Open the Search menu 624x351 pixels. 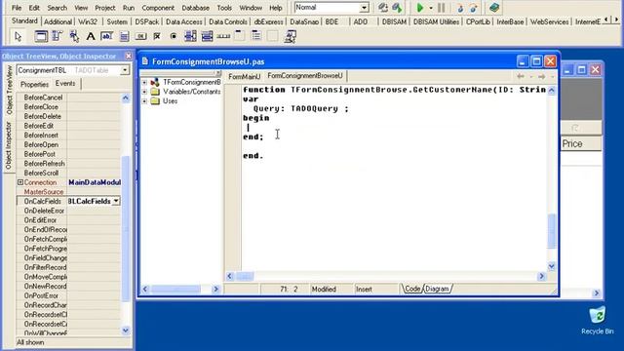(58, 8)
